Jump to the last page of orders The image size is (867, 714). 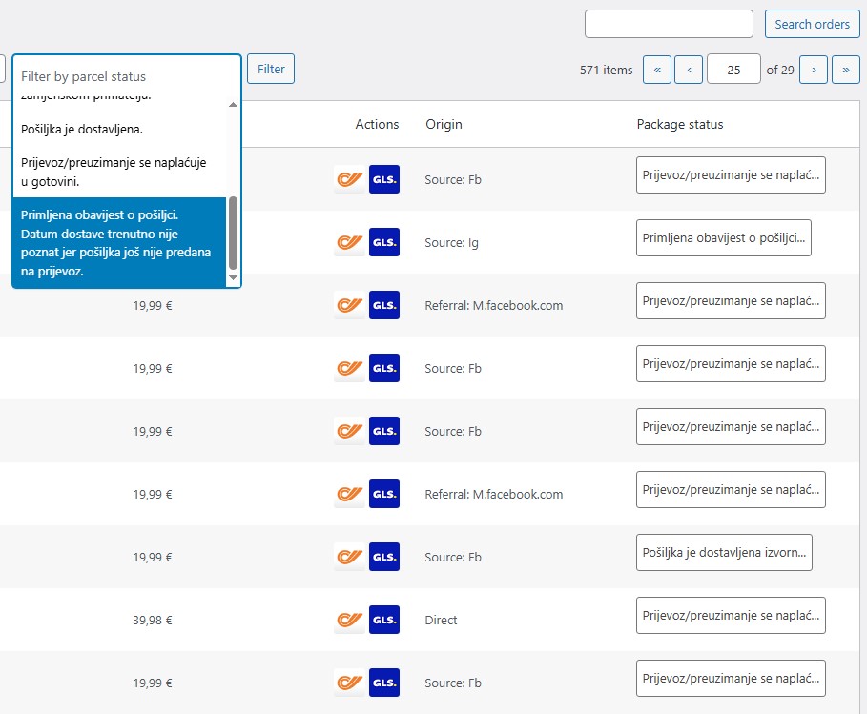(x=846, y=70)
